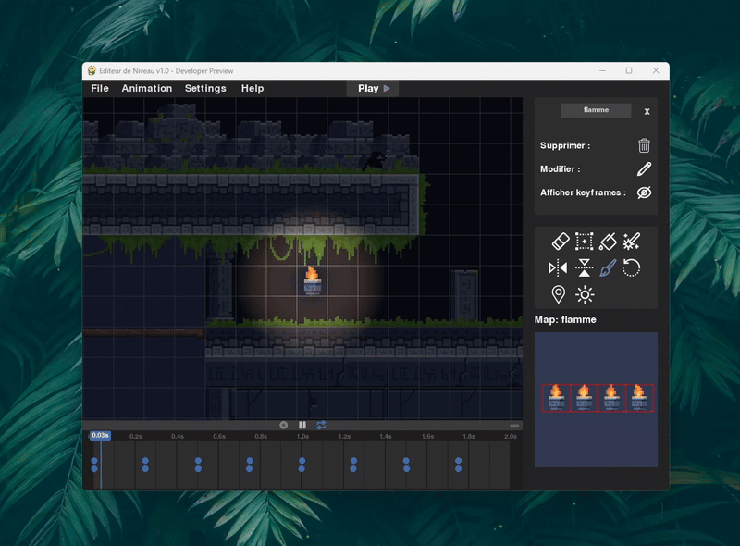Toggle keyframe visibility with the eye icon

644,192
